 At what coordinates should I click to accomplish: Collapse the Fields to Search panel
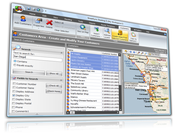point(61,79)
